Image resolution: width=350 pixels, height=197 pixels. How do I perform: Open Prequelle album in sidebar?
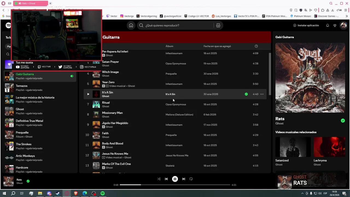(x=40, y=134)
